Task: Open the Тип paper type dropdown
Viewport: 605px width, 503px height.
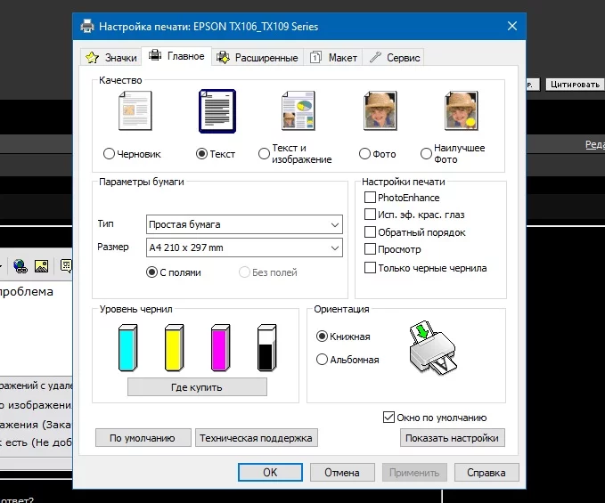Action: click(244, 224)
